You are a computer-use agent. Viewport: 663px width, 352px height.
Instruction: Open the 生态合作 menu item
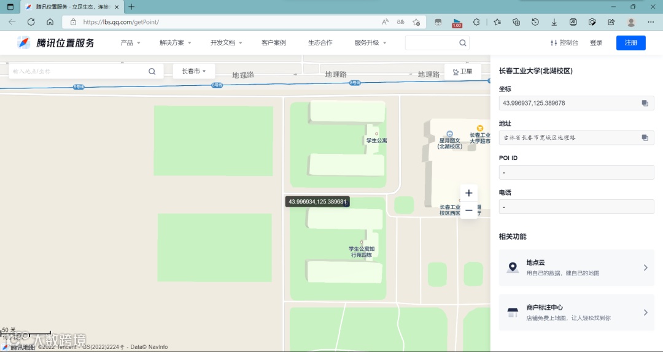[x=320, y=43]
